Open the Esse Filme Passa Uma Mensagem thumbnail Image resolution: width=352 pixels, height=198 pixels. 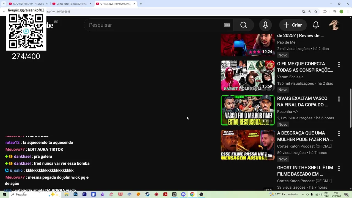coord(248,145)
